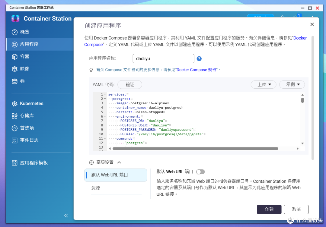Collapse the 高级设置 section chevron
The width and height of the screenshot is (326, 227).
click(x=119, y=162)
